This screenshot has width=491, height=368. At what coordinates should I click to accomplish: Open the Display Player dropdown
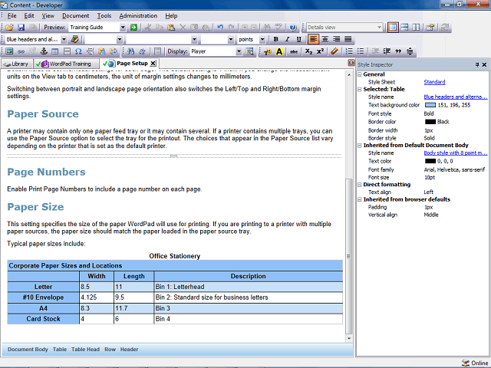[239, 51]
